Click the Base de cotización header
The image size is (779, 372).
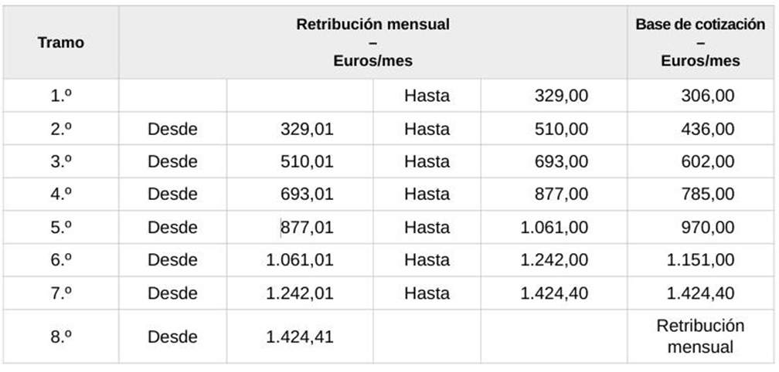coord(700,42)
